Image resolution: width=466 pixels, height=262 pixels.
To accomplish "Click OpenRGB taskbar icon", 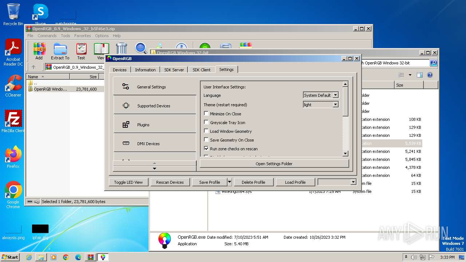I will click(x=103, y=257).
